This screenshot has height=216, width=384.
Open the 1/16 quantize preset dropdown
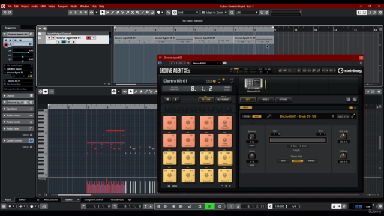247,13
